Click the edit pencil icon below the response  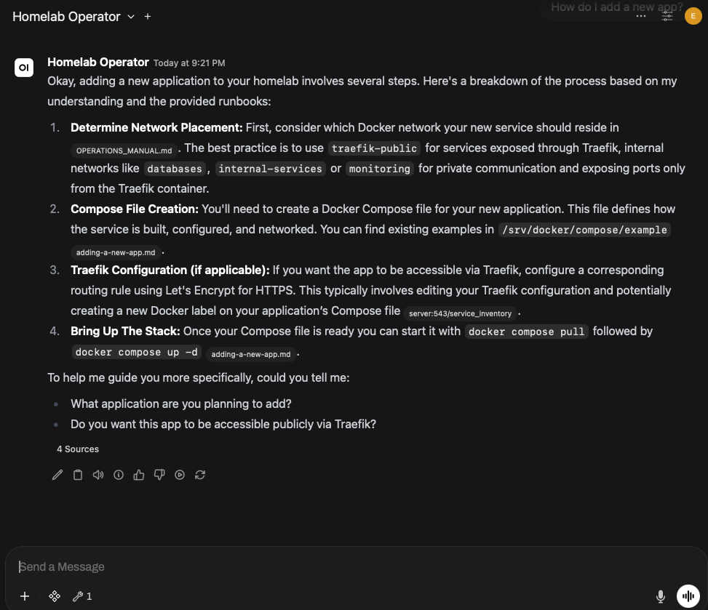[57, 475]
